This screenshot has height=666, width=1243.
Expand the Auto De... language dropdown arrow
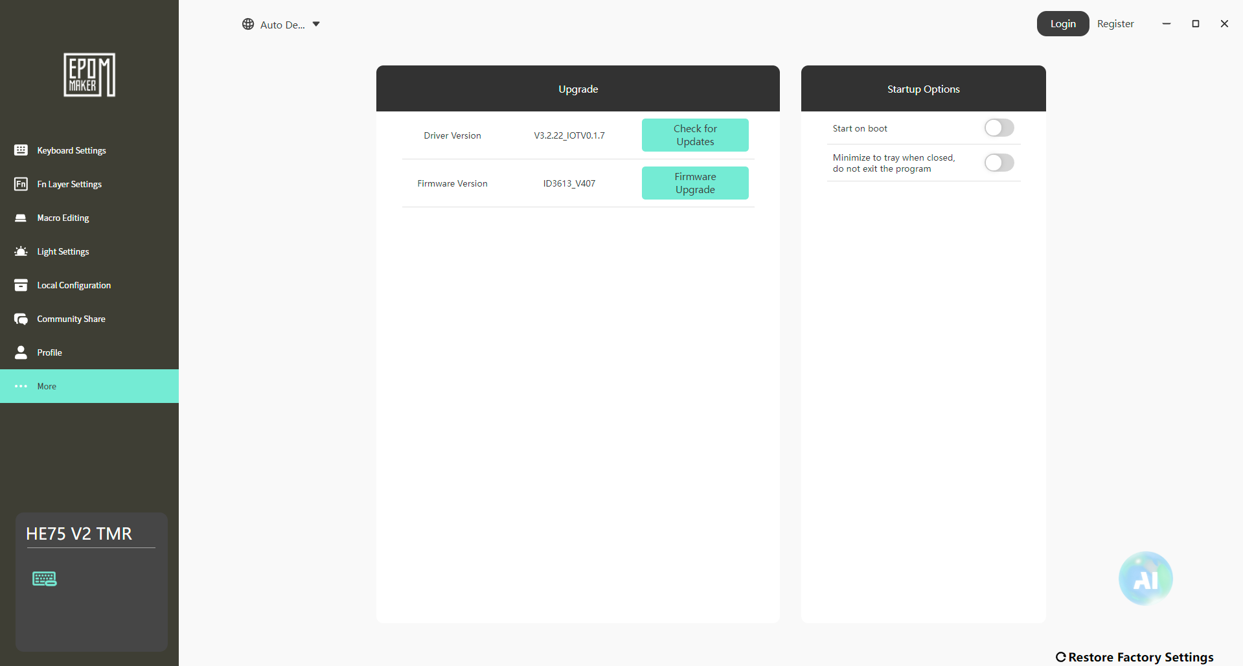coord(316,24)
